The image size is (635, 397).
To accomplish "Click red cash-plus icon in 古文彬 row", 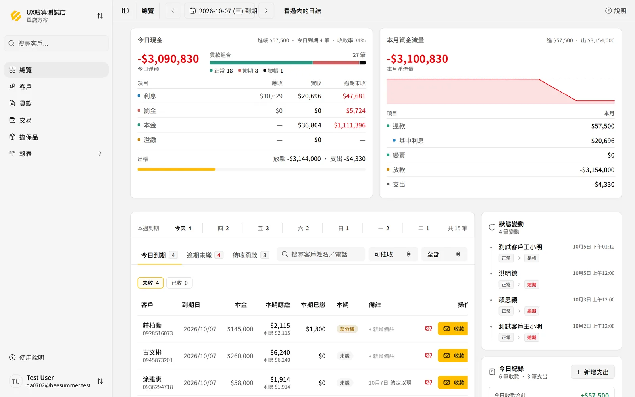I will pos(429,356).
